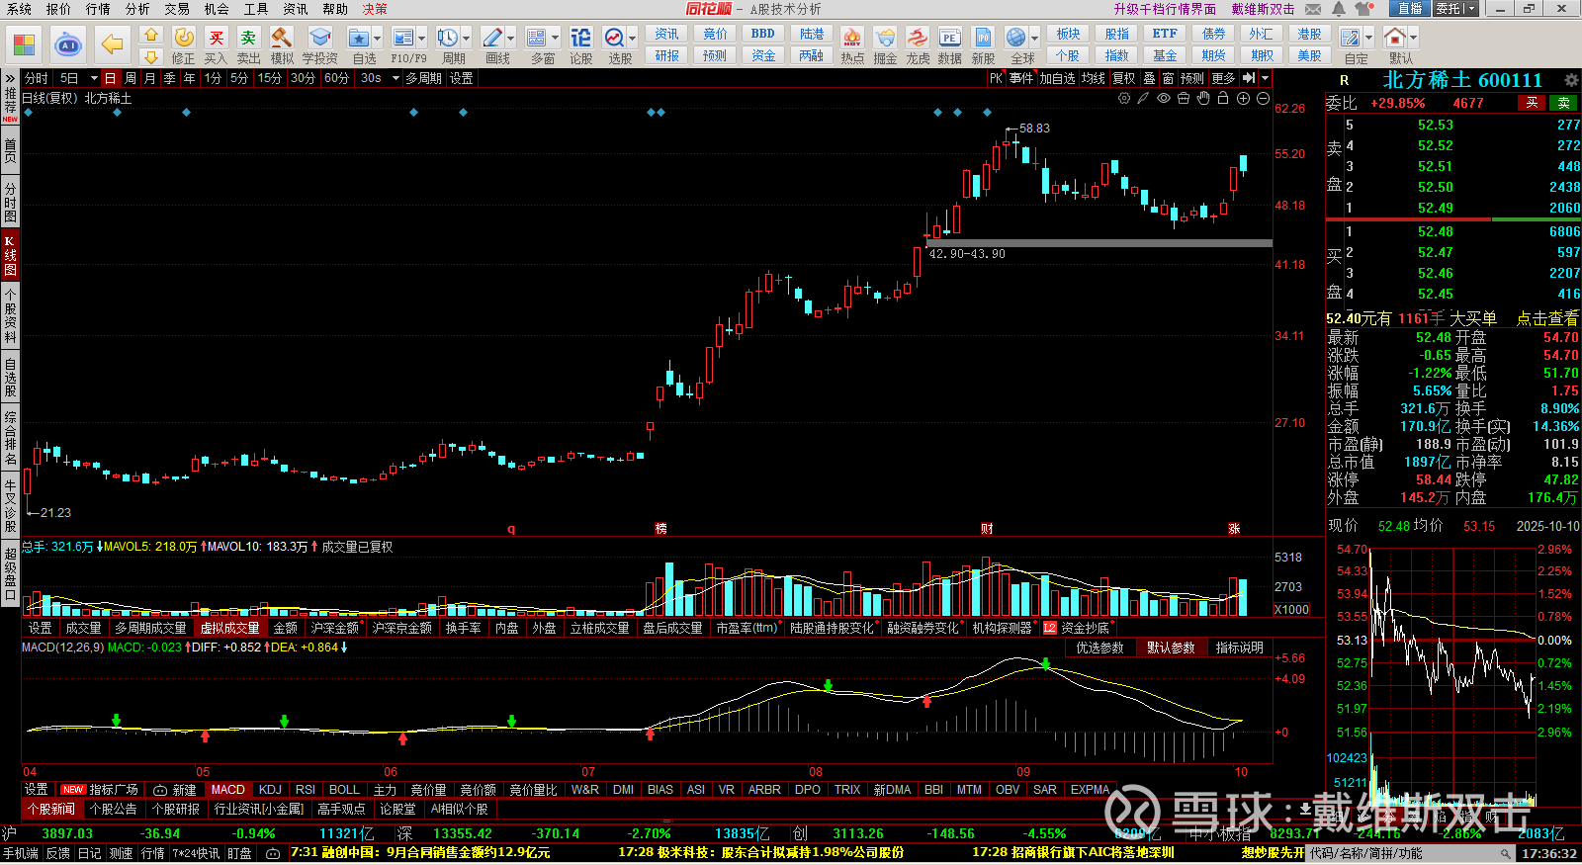Open the 论股 discussion icon
Viewport: 1582px width, 865px height.
click(581, 38)
